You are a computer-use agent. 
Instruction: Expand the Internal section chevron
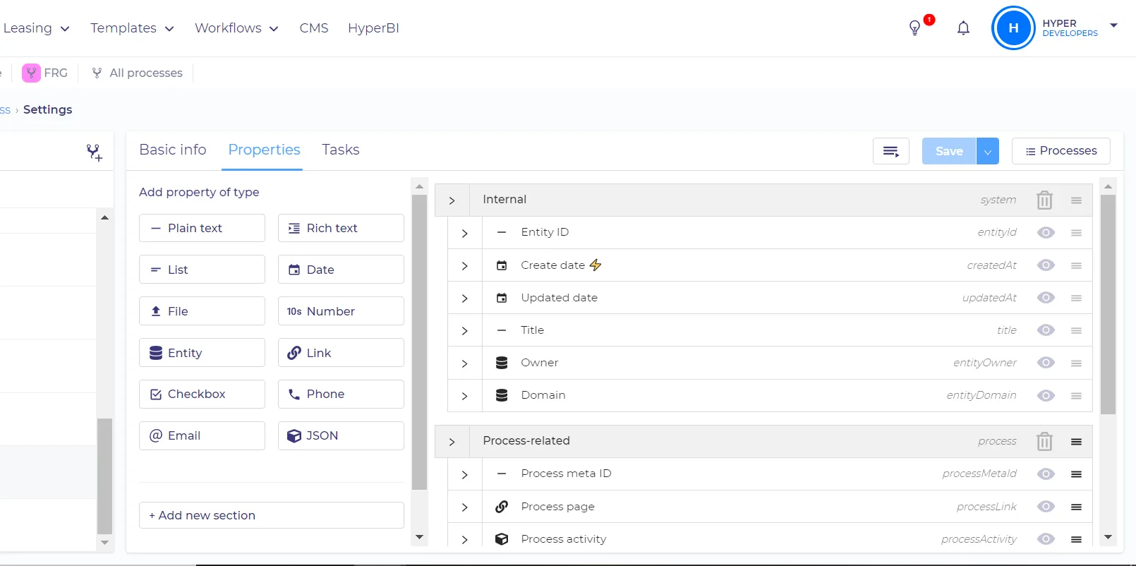tap(452, 200)
